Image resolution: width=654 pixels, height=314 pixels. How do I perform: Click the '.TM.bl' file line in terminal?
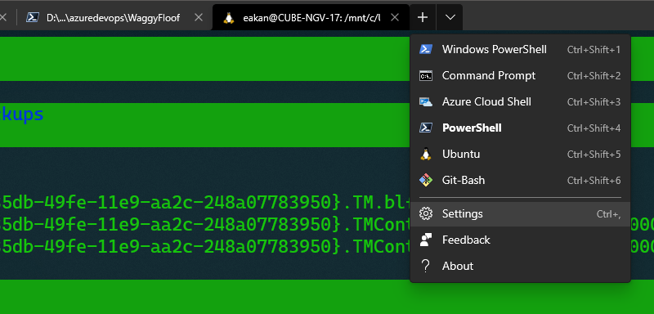[x=205, y=202]
